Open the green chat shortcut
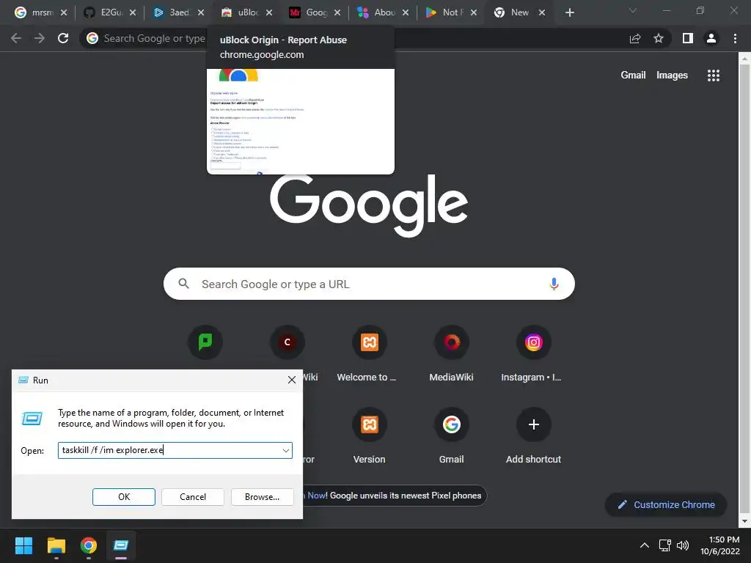 pyautogui.click(x=205, y=342)
